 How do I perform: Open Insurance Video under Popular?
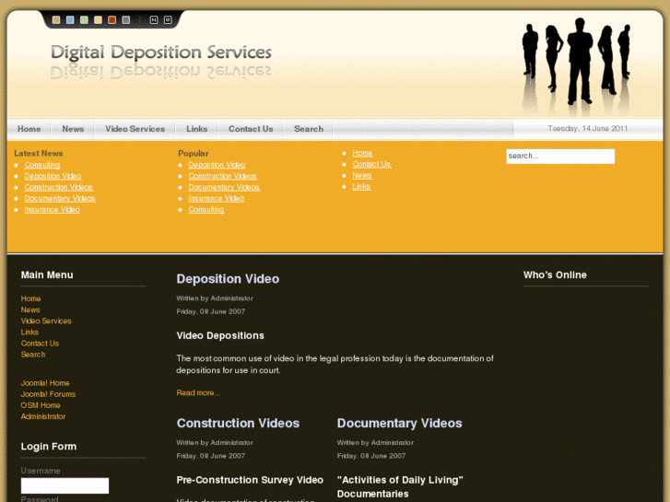click(217, 198)
